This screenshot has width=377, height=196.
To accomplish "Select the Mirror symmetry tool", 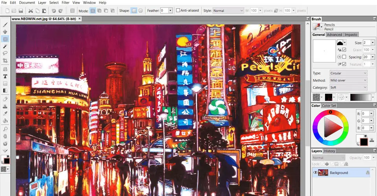I will (5, 151).
